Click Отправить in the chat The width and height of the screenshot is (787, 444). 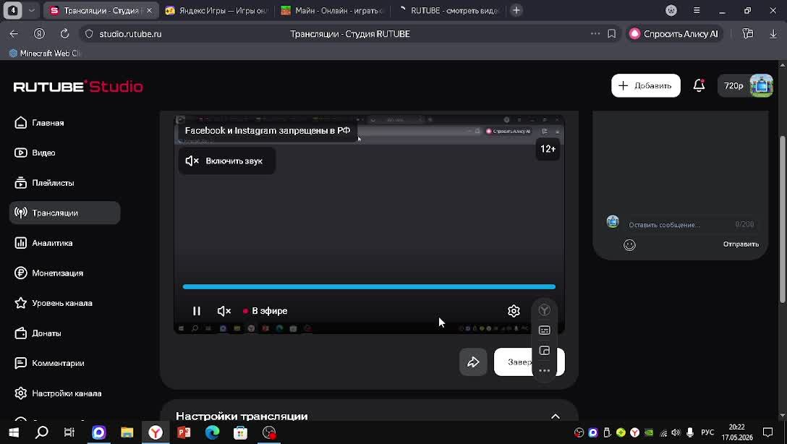tap(741, 244)
